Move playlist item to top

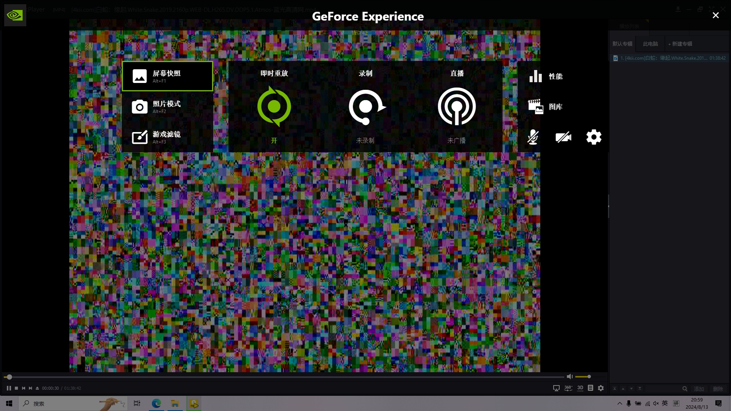point(614,389)
